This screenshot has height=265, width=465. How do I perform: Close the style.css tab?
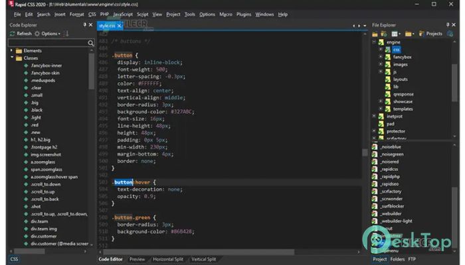tap(119, 26)
